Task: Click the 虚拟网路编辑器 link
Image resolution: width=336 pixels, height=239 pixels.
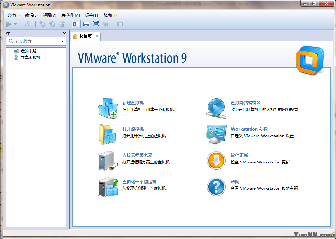Action: [246, 103]
